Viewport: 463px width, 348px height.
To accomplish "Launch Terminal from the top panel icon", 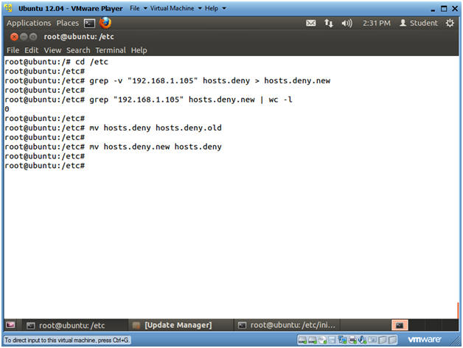I will (89, 23).
